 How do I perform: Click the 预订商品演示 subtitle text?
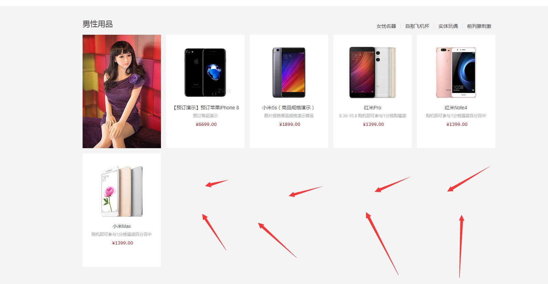[x=205, y=116]
